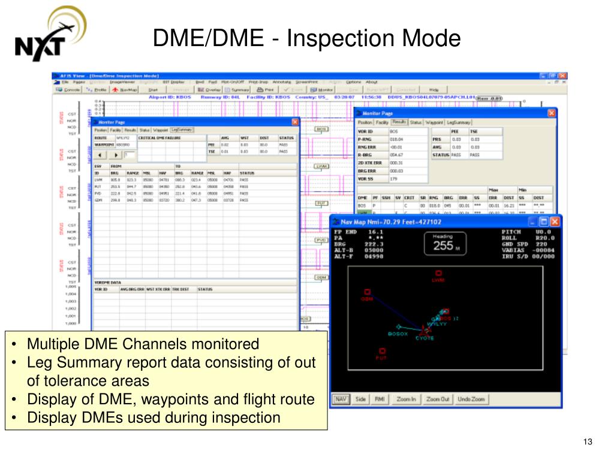Viewport: 614px width, 460px height.
Task: Open the NavMap toolbar button
Action: tap(125, 90)
